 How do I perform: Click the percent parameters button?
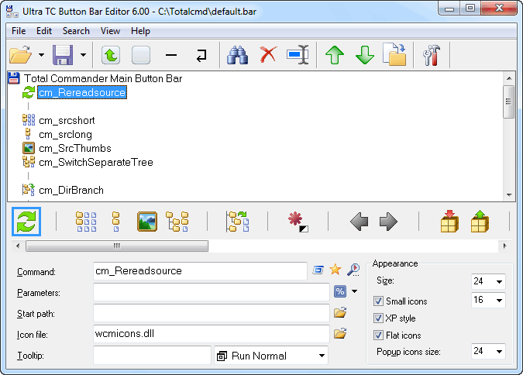(340, 291)
